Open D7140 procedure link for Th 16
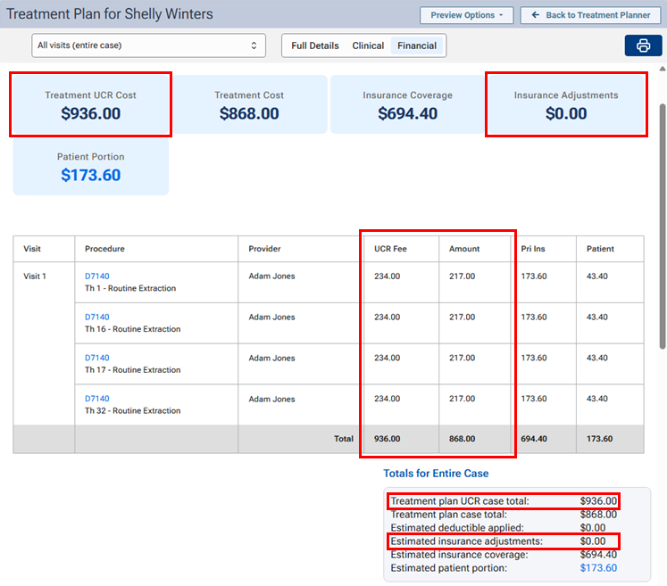This screenshot has height=586, width=667. point(96,318)
